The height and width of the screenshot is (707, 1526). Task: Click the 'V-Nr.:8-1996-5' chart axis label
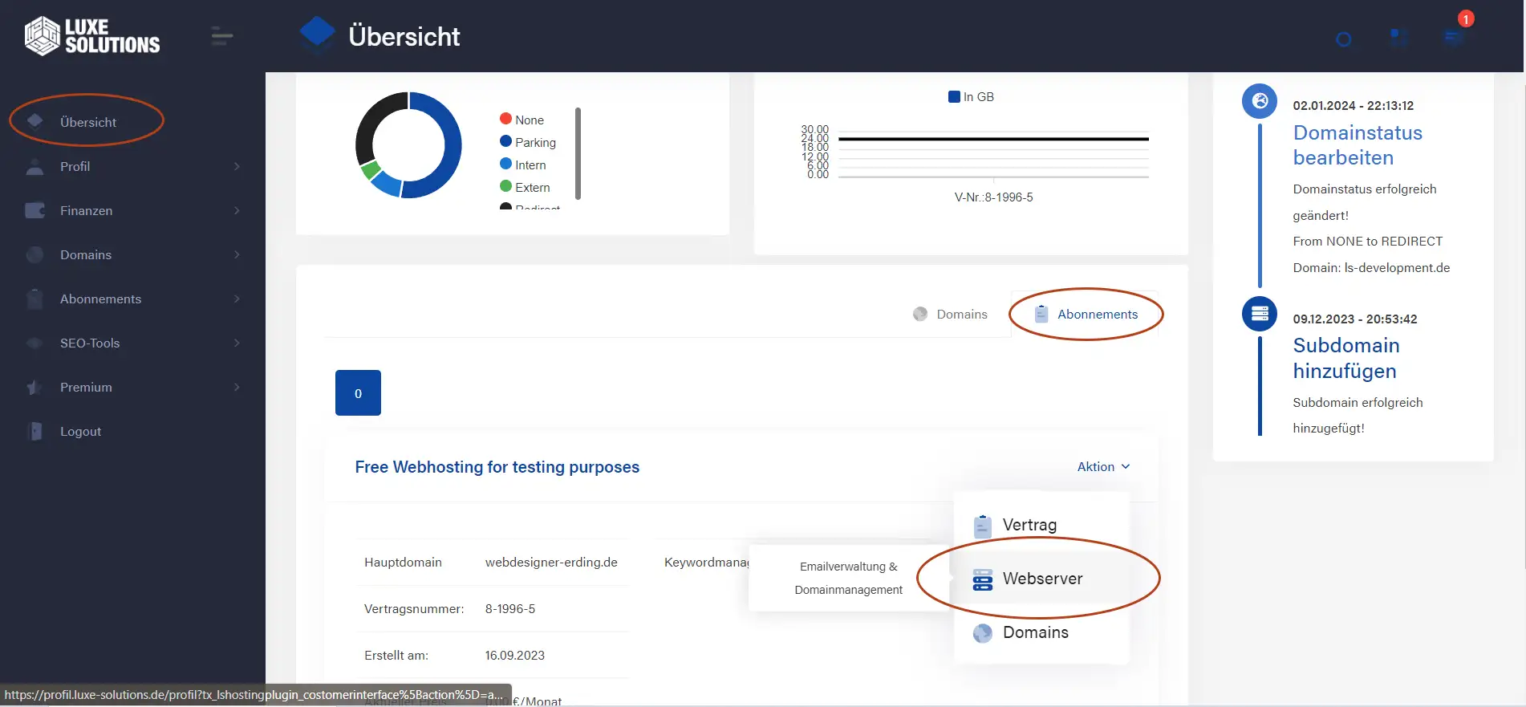pyautogui.click(x=993, y=197)
